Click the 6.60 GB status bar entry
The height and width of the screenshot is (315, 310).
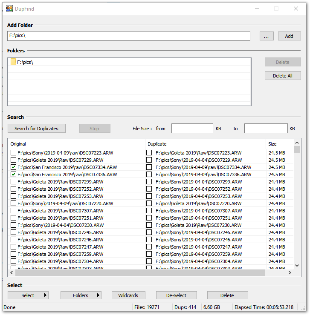click(x=211, y=307)
